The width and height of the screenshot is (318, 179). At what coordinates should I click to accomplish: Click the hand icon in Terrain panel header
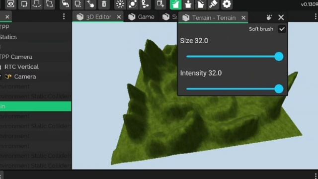coord(269,17)
